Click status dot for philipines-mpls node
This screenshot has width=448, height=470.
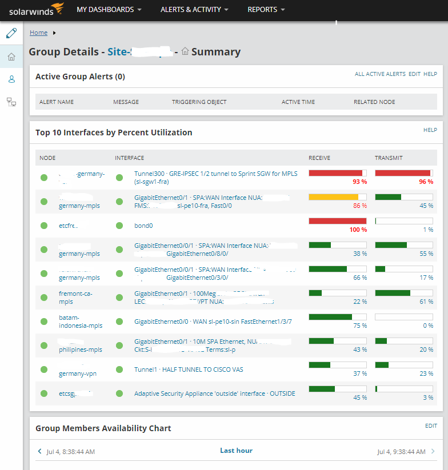point(44,346)
